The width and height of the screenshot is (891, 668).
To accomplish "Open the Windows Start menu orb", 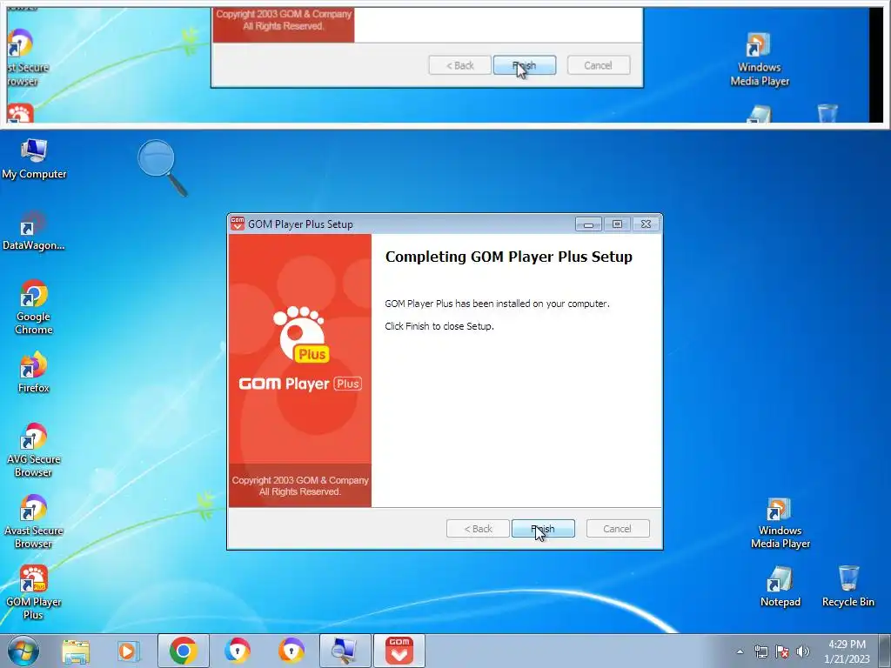I will point(23,651).
